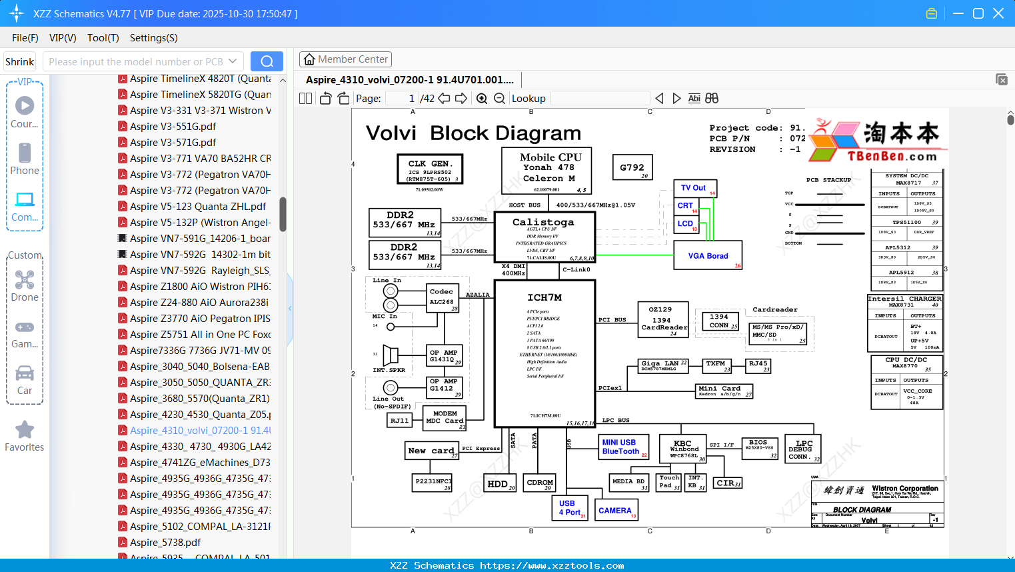Rotate page counterclockwise icon
Screen dimensions: 1015x572
[x=325, y=99]
